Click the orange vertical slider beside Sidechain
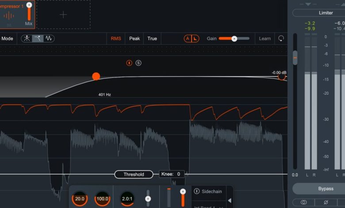The height and width of the screenshot is (208, 345). pos(183,198)
